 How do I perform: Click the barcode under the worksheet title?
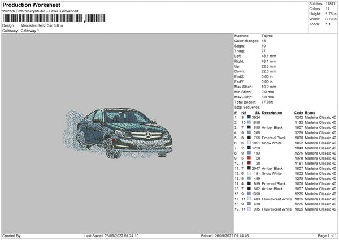tap(54, 18)
